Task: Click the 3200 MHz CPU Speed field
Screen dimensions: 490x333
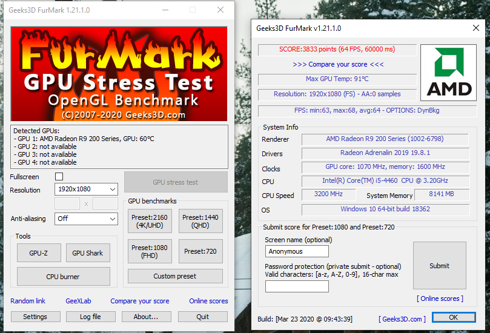Action: [328, 194]
